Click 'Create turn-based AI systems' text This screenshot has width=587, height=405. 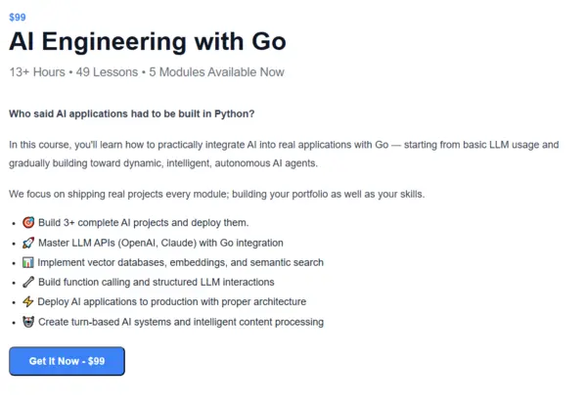tap(181, 322)
